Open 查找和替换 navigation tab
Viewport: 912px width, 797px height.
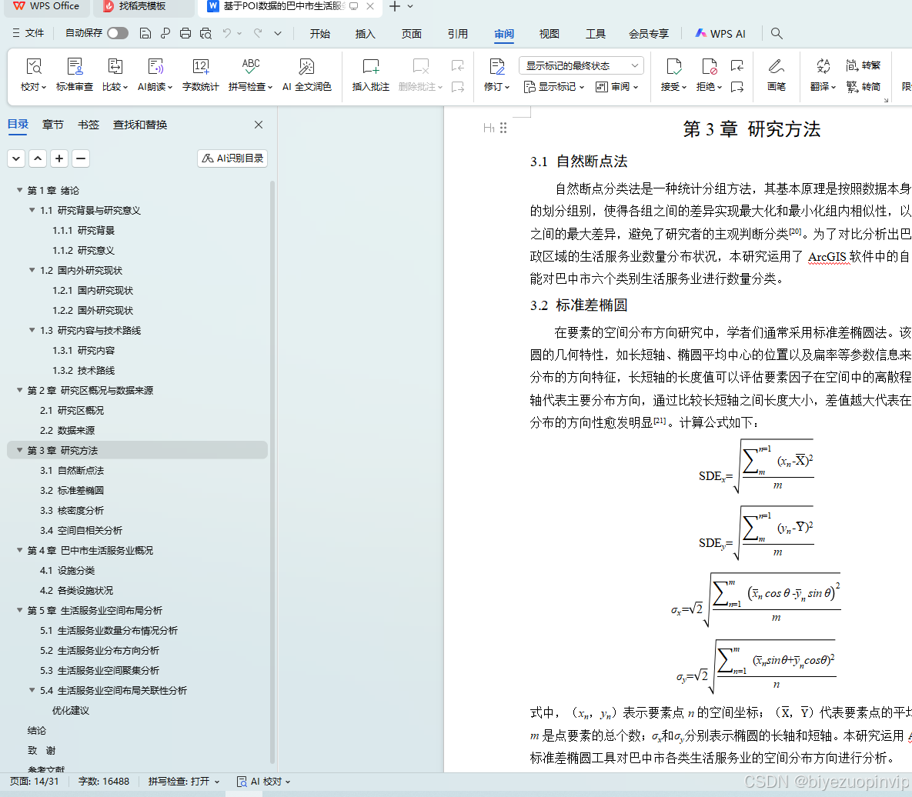coord(139,125)
